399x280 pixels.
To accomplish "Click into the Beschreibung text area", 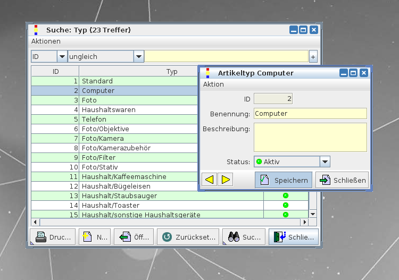I will coord(310,137).
